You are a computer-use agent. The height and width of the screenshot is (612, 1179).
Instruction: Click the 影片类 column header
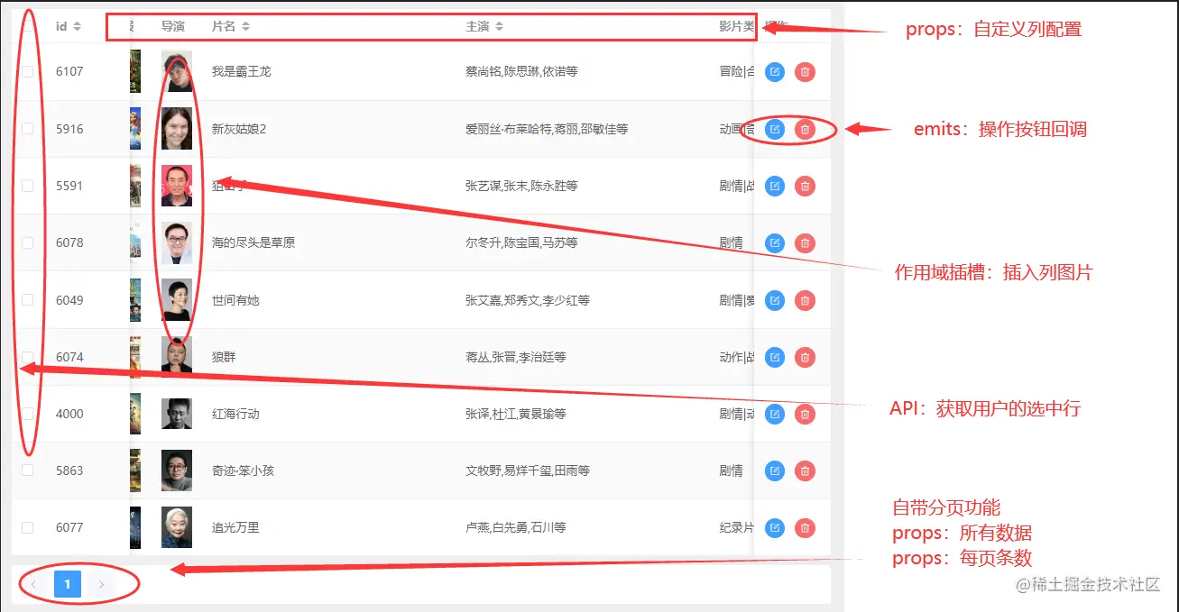click(x=736, y=26)
